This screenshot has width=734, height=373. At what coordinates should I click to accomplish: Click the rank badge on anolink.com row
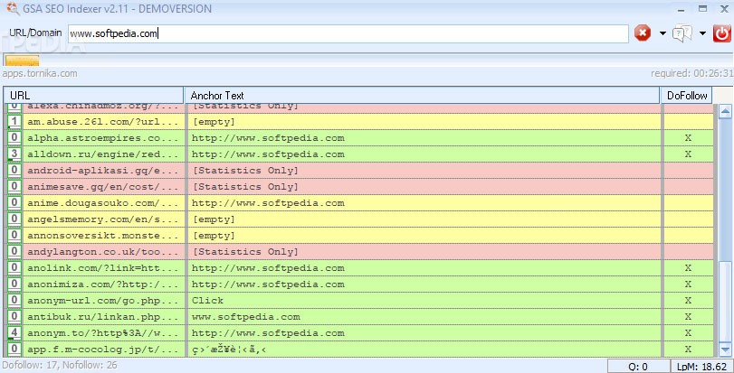pyautogui.click(x=14, y=268)
